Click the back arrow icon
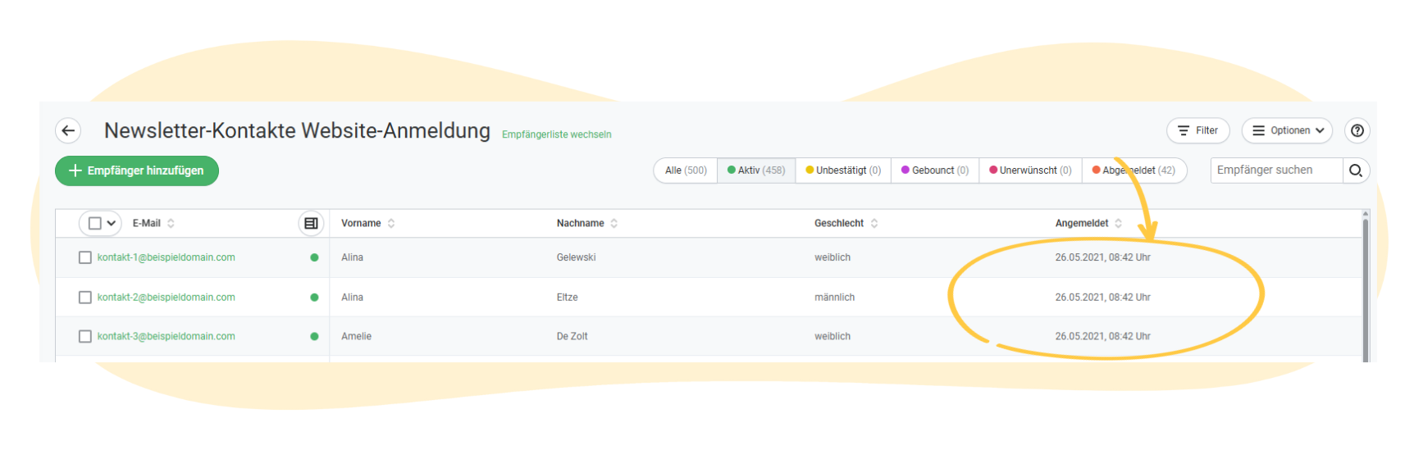 coord(68,130)
